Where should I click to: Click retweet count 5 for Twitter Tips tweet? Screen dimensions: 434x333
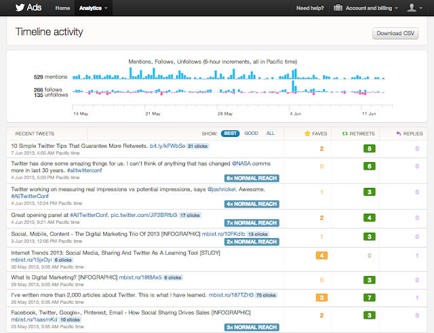click(369, 149)
